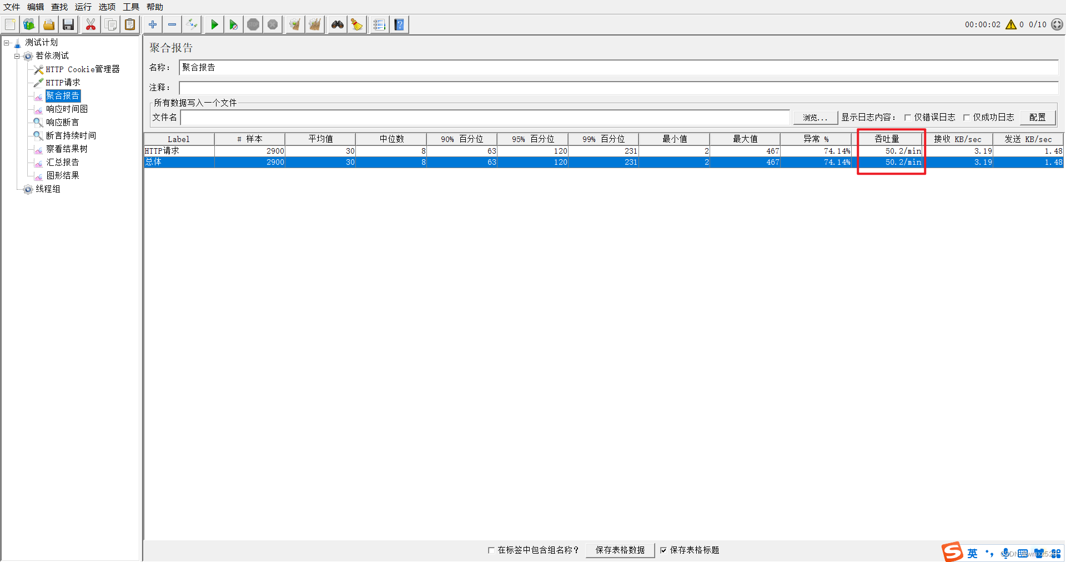1066x562 pixels.
Task: Click the 配置 configure button
Action: [x=1037, y=118]
